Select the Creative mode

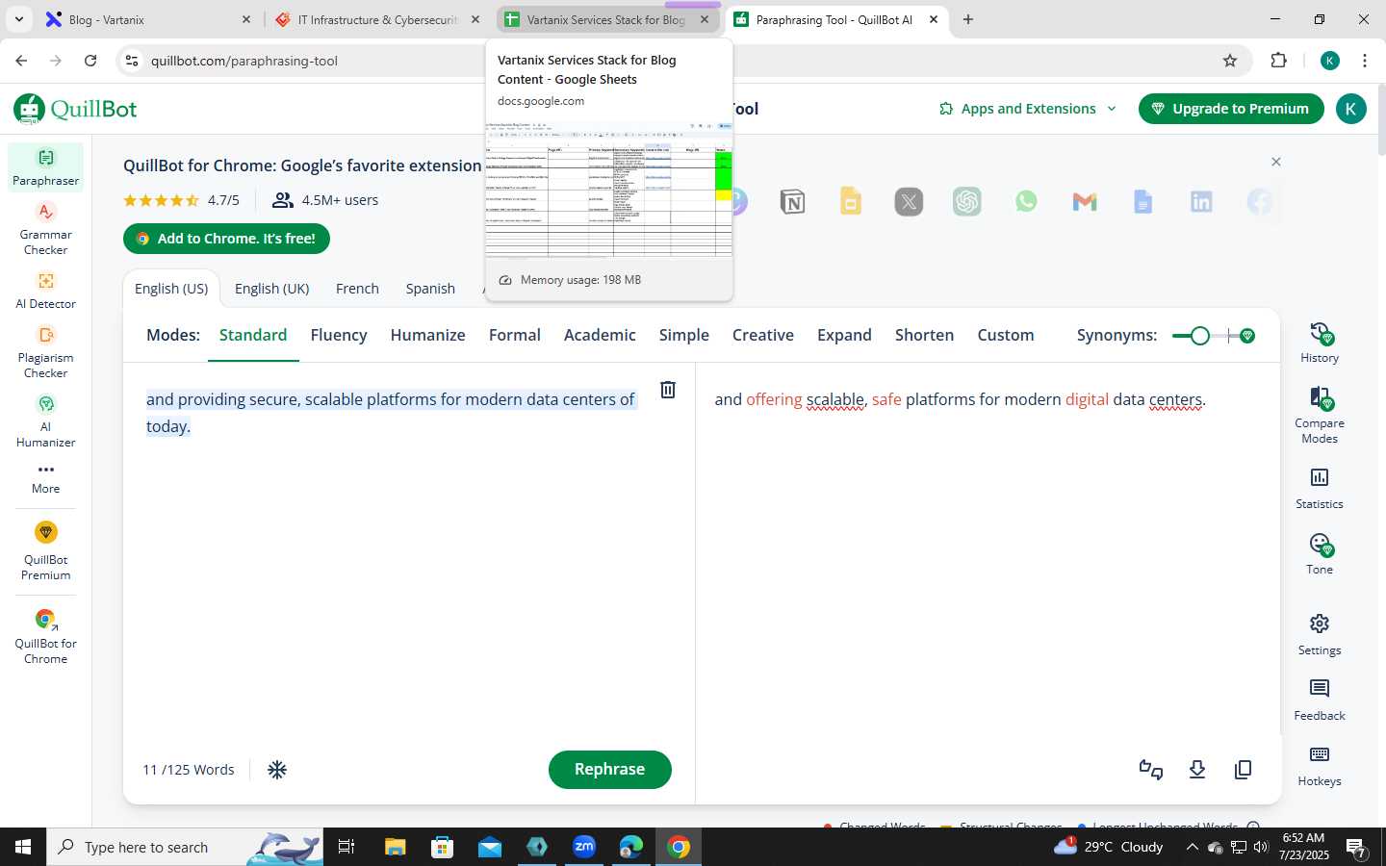pyautogui.click(x=763, y=335)
